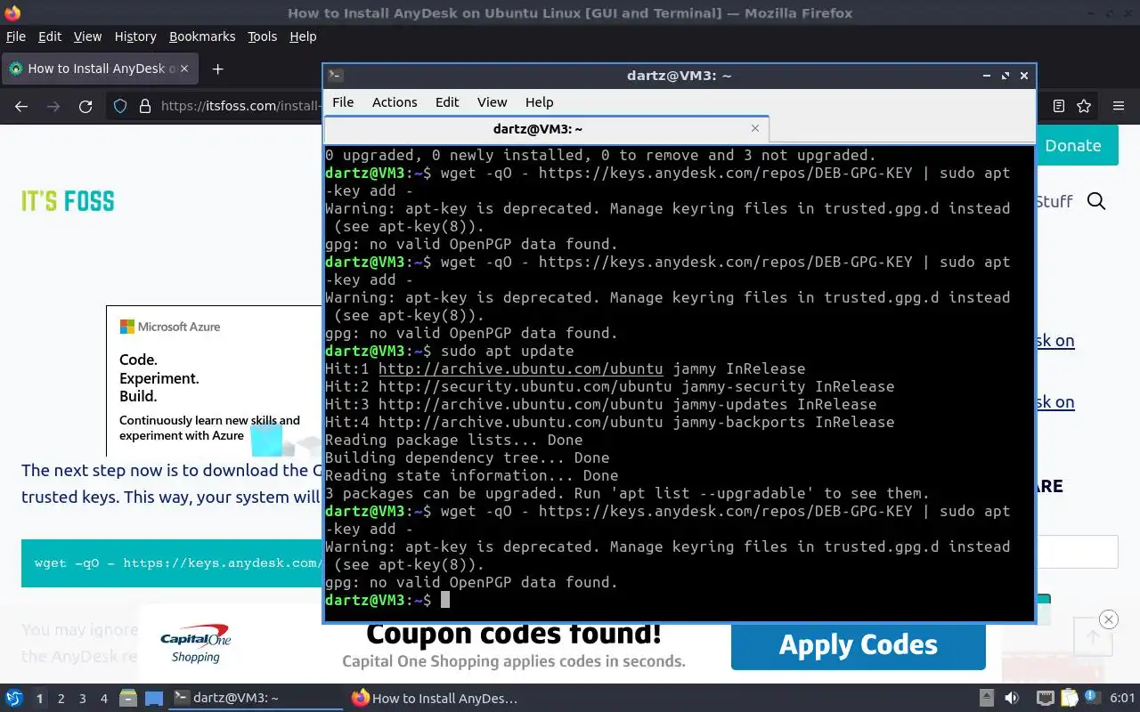Image resolution: width=1140 pixels, height=712 pixels.
Task: Select the dartz@VM3 terminal tab
Action: 546,129
